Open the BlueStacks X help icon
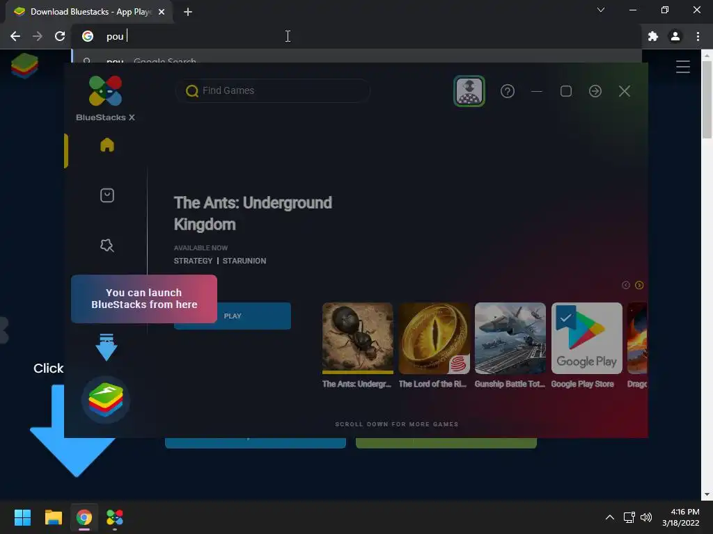 tap(508, 91)
